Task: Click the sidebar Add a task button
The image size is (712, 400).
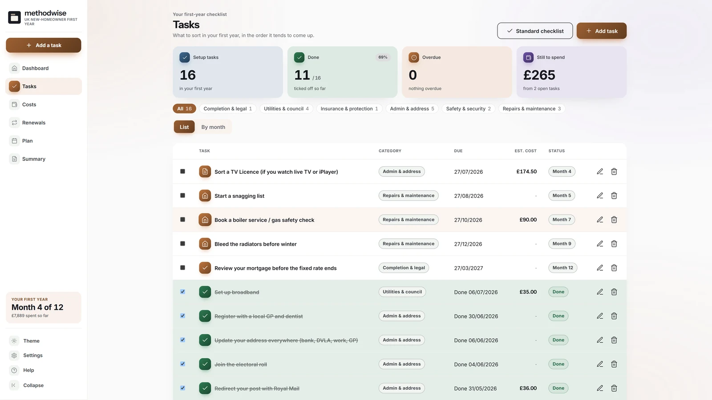Action: pos(44,45)
